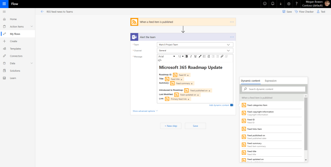This screenshot has height=167, width=331.
Task: Remove the Feed ID token
Action: (188, 75)
